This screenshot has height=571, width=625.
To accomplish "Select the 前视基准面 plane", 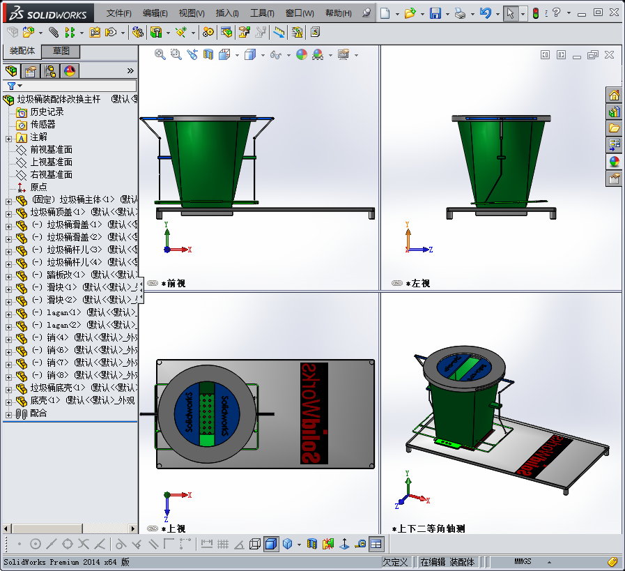I will coord(52,149).
